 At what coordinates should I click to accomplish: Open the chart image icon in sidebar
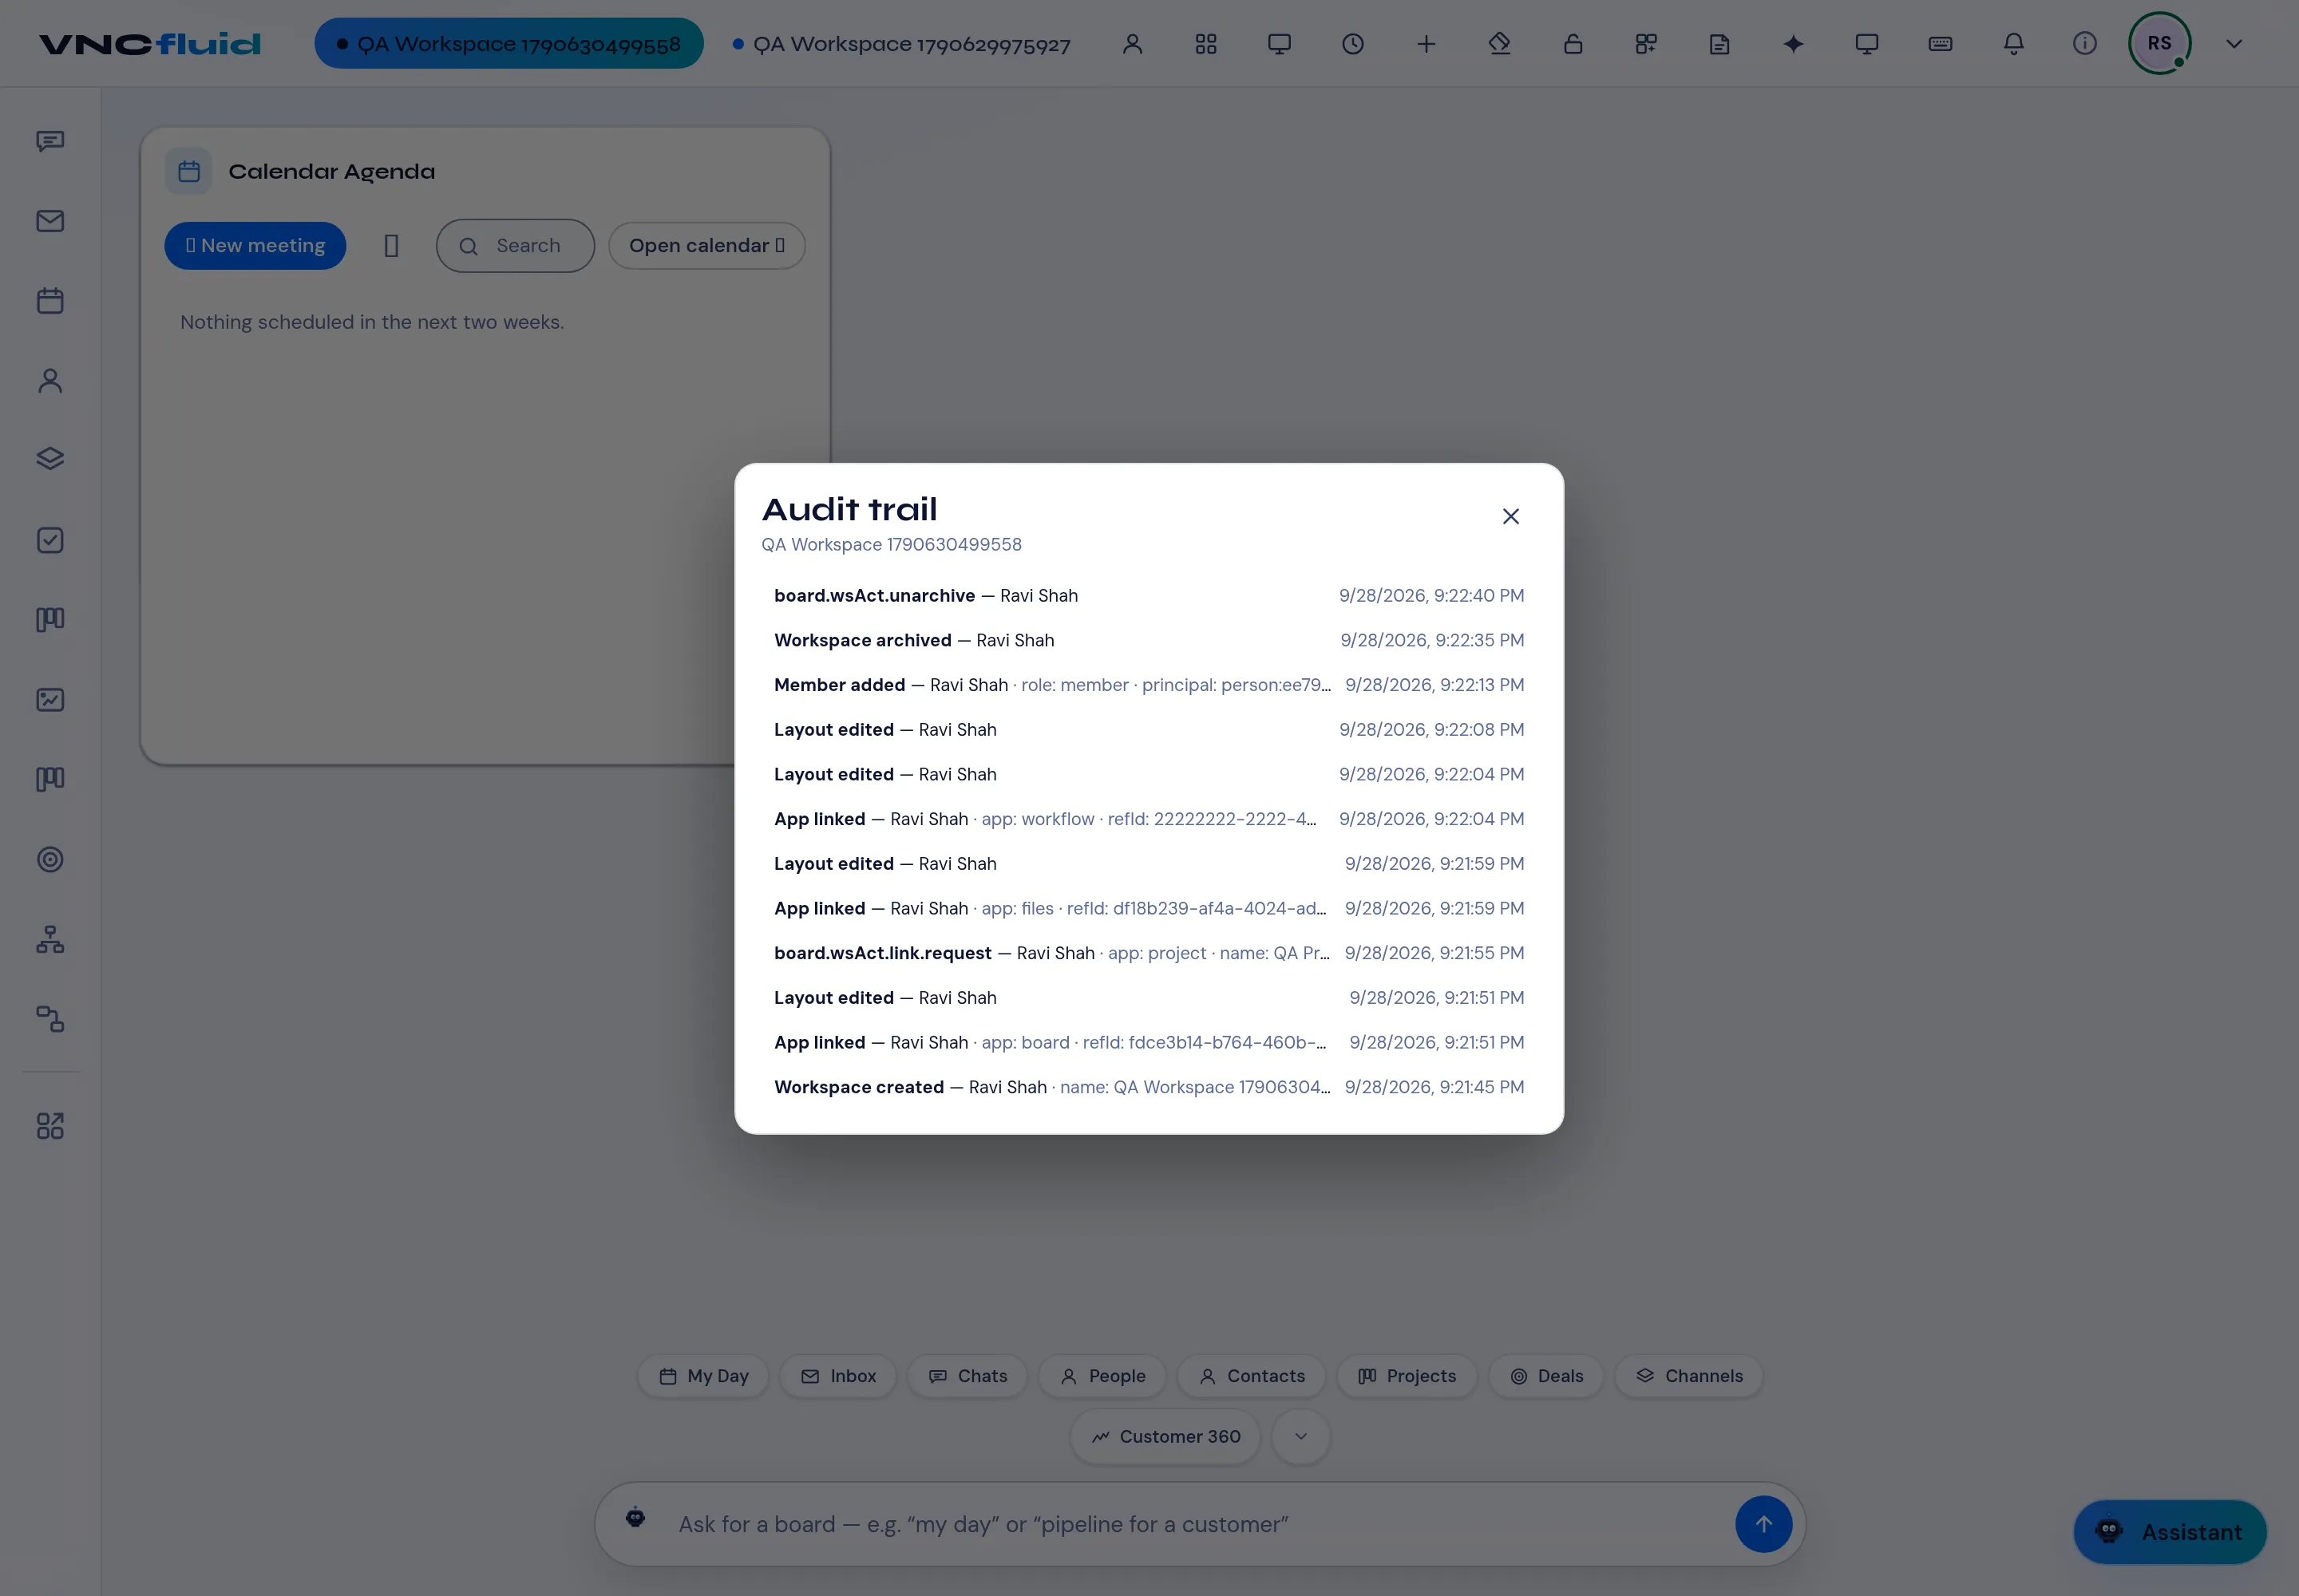pos(50,700)
